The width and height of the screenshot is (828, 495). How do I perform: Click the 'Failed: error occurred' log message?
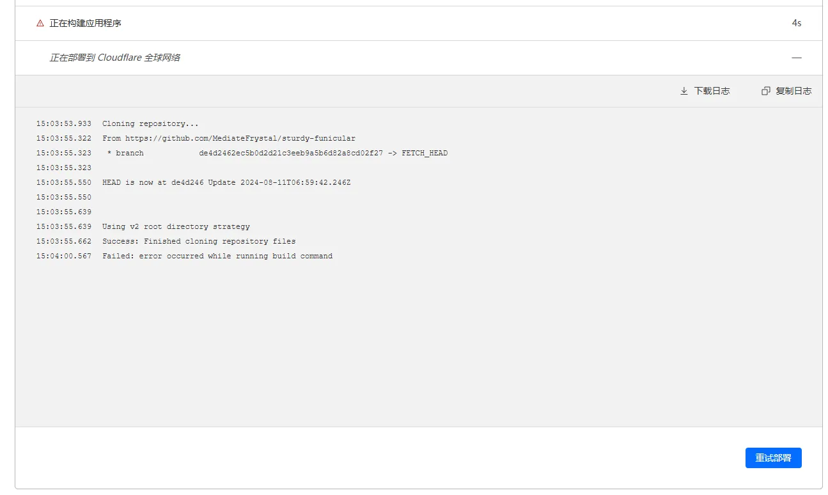click(x=217, y=256)
